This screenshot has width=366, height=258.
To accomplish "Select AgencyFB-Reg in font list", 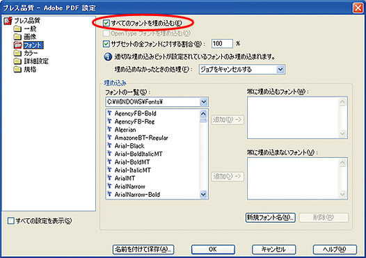I will tap(134, 122).
